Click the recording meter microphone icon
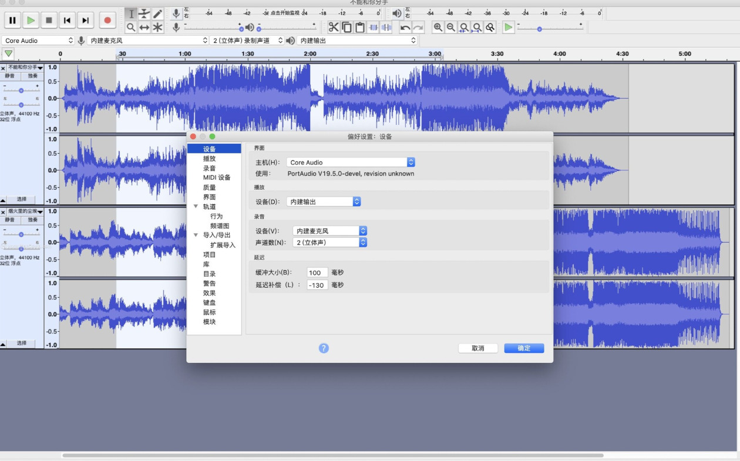The height and width of the screenshot is (461, 740). tap(176, 14)
